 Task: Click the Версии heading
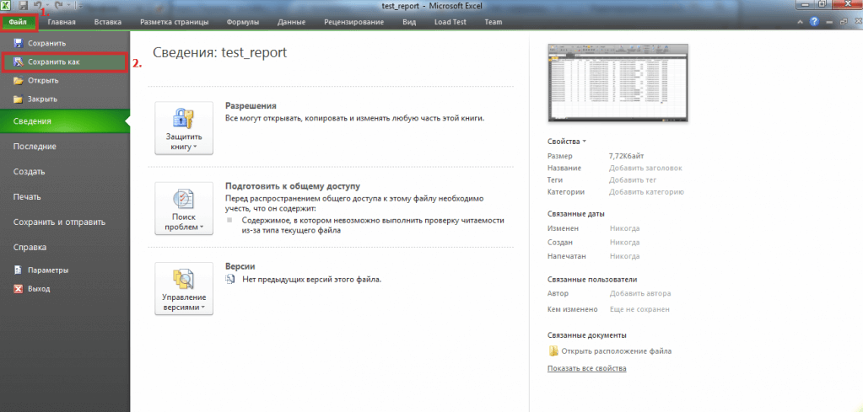[x=240, y=266]
